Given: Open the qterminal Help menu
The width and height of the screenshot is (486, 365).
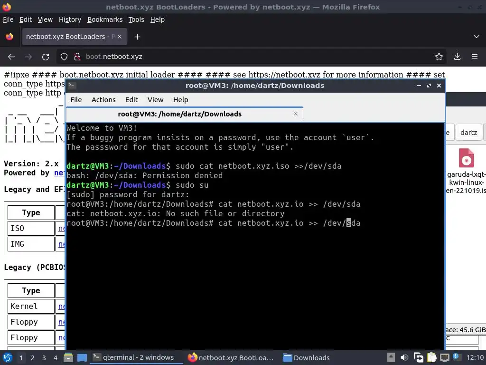Looking at the screenshot, I should [180, 100].
